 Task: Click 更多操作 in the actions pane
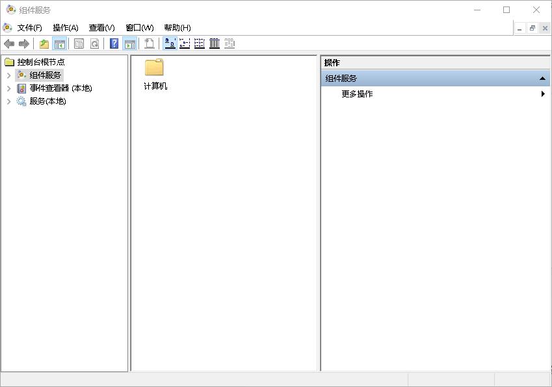[x=357, y=94]
